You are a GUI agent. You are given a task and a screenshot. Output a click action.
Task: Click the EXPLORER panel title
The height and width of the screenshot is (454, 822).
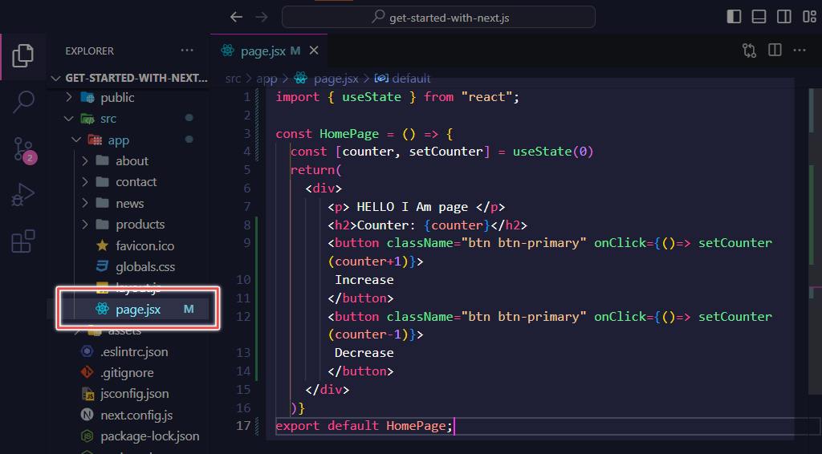pos(90,51)
